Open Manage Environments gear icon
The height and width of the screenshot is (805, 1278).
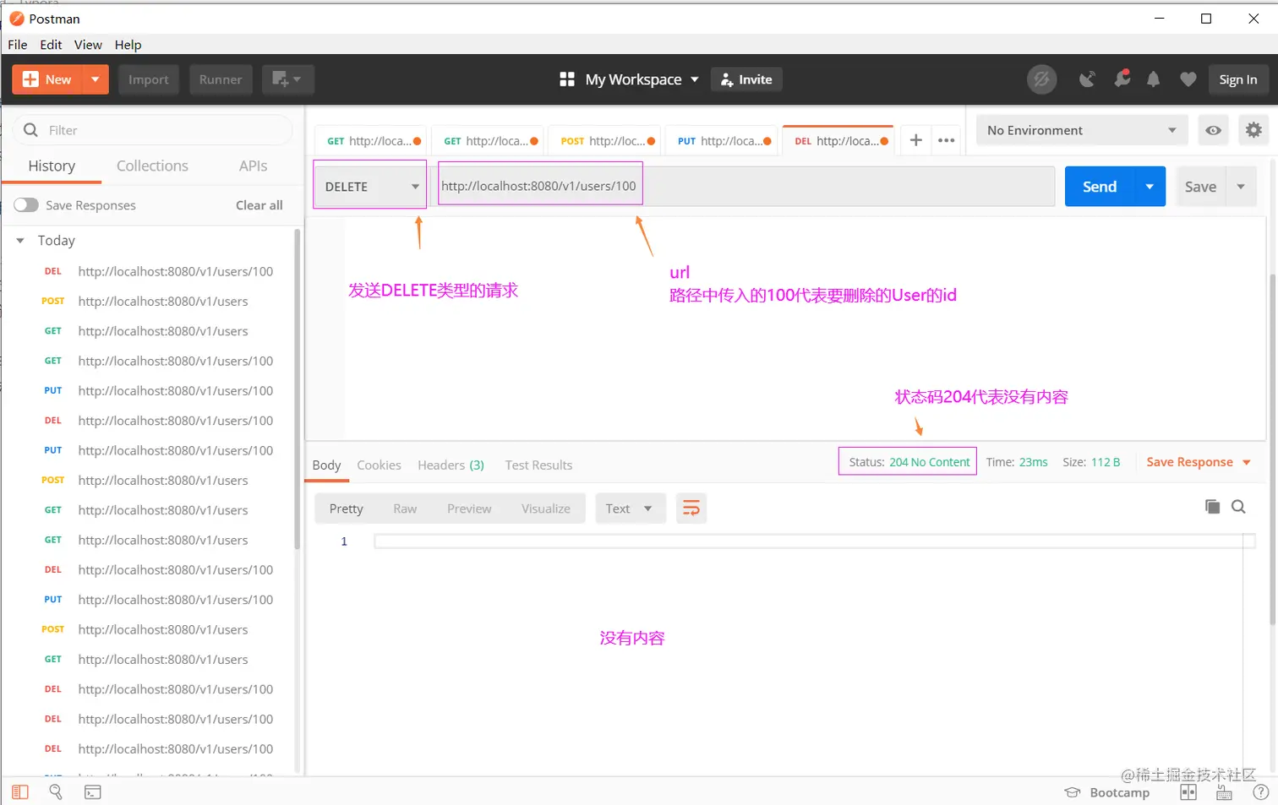pyautogui.click(x=1253, y=130)
